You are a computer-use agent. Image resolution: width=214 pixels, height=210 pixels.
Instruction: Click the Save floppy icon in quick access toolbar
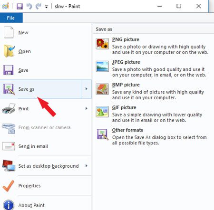[x=19, y=6]
